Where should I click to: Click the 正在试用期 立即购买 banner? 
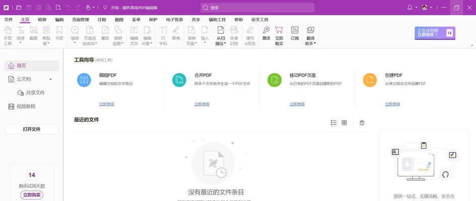(x=435, y=33)
